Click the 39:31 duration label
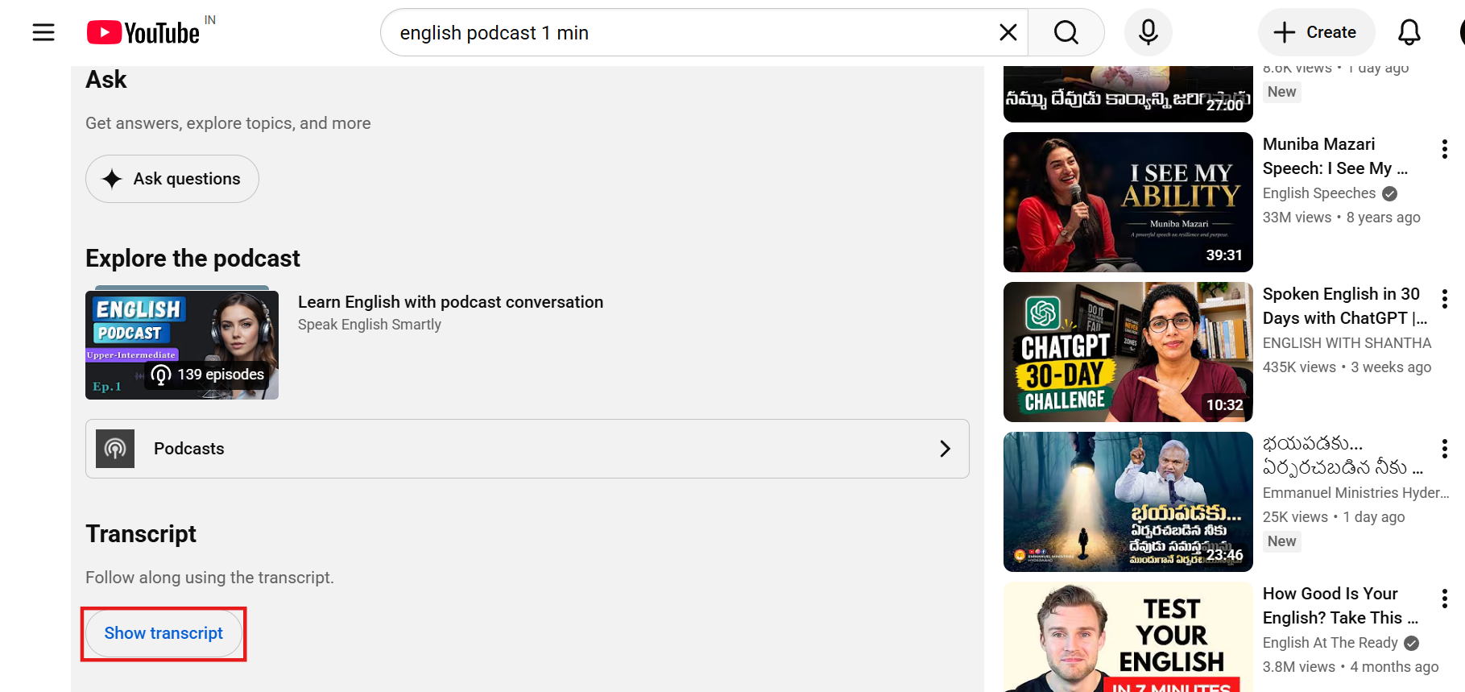This screenshot has width=1465, height=692. click(x=1223, y=255)
